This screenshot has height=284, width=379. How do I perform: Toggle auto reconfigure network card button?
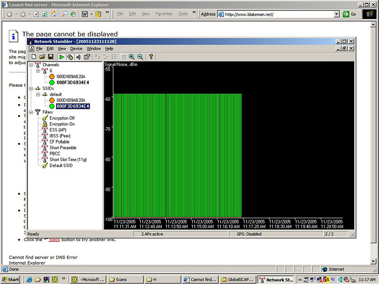click(70, 57)
